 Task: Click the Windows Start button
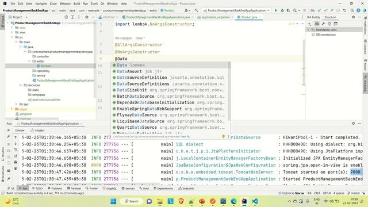click(113, 201)
